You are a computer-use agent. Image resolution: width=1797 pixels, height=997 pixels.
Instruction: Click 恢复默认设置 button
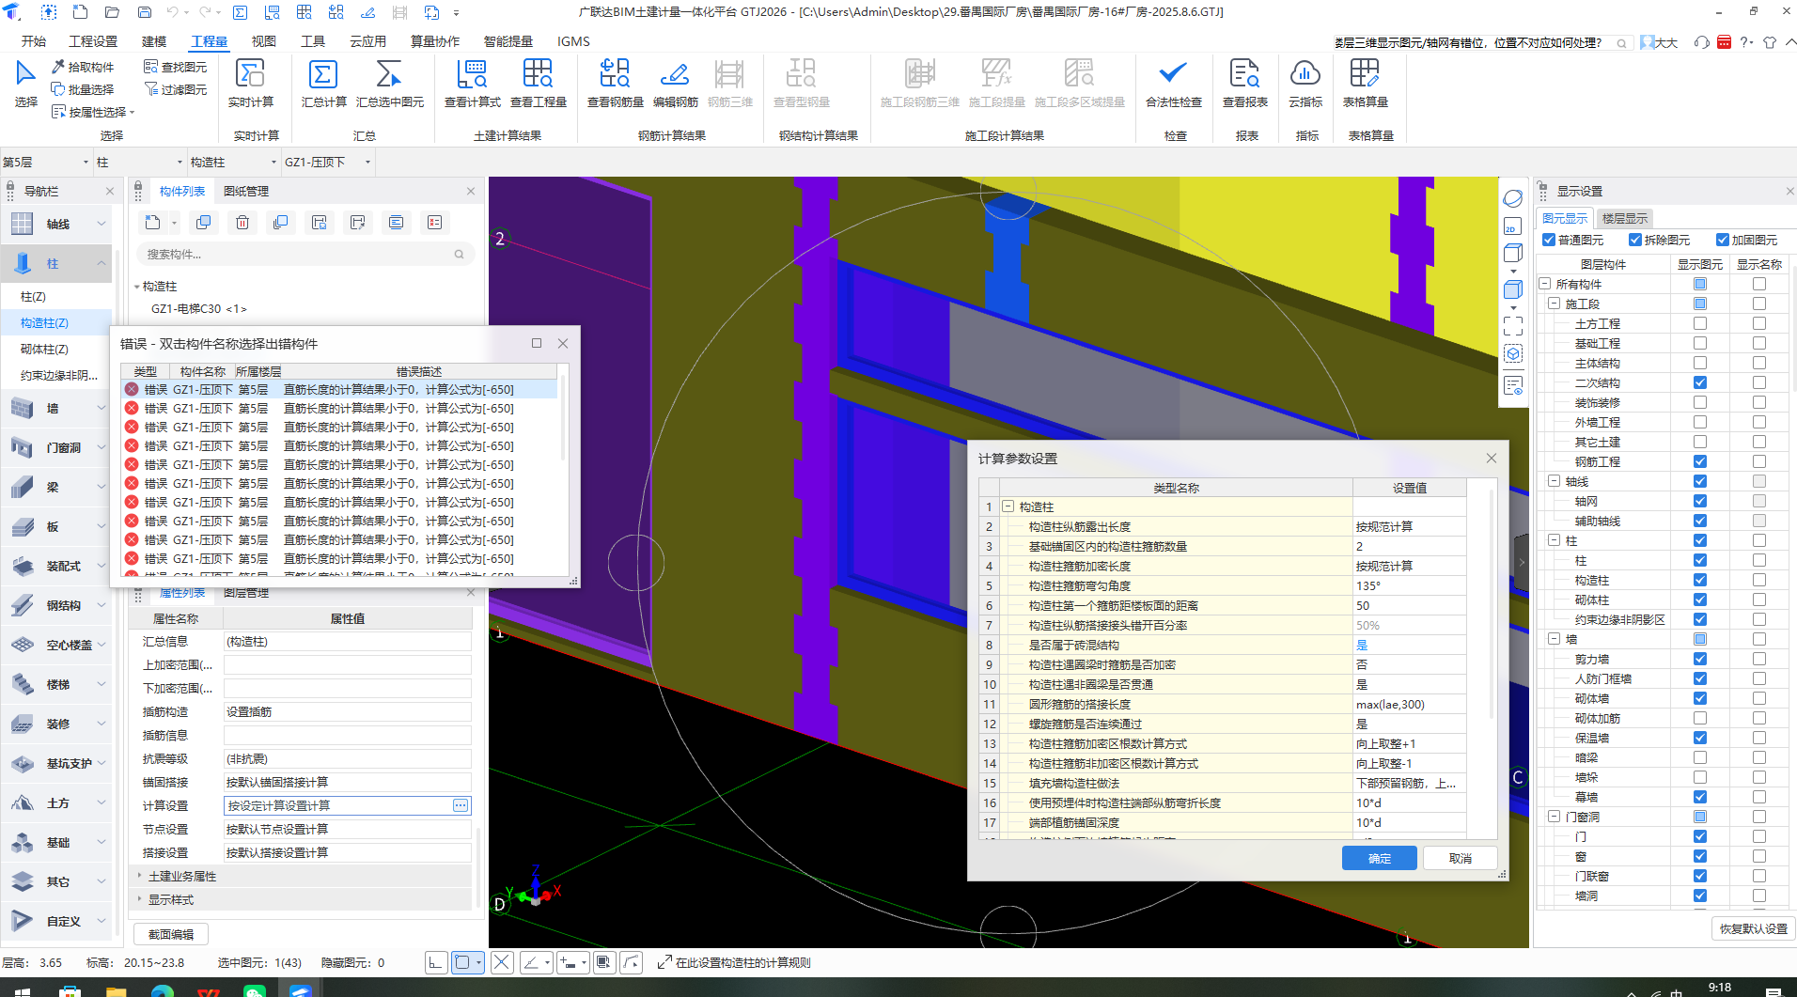(1753, 928)
